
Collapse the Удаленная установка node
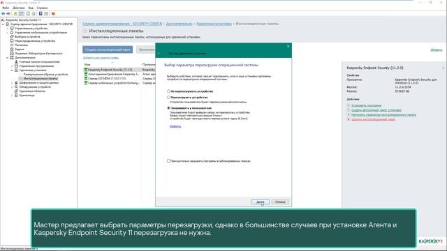12,70
